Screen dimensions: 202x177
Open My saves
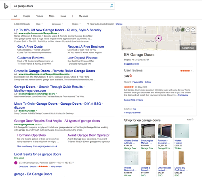84,16
